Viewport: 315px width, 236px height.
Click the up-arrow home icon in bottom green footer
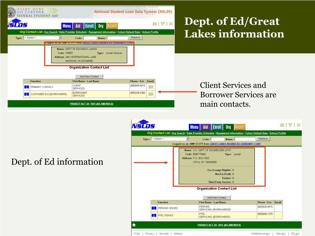pyautogui.click(x=134, y=225)
